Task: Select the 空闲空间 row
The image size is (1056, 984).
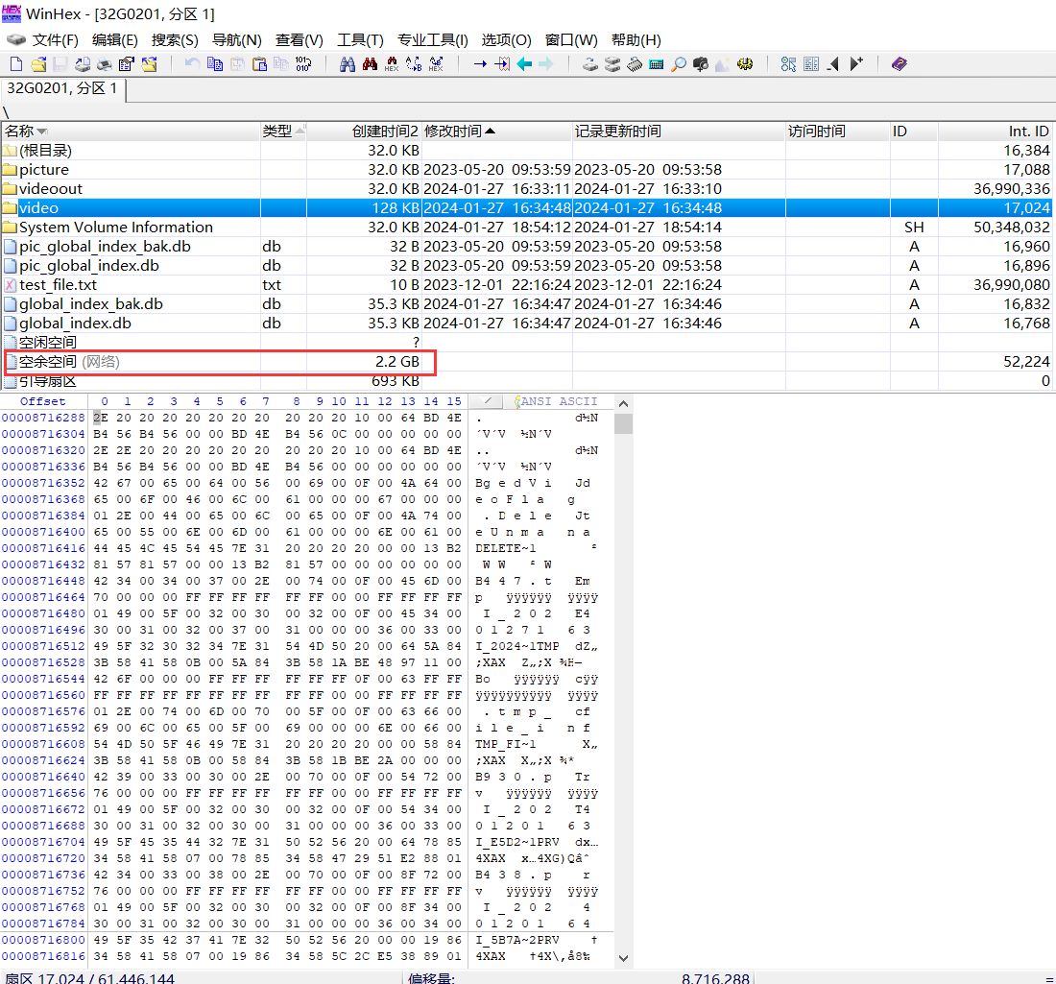Action: (x=528, y=342)
